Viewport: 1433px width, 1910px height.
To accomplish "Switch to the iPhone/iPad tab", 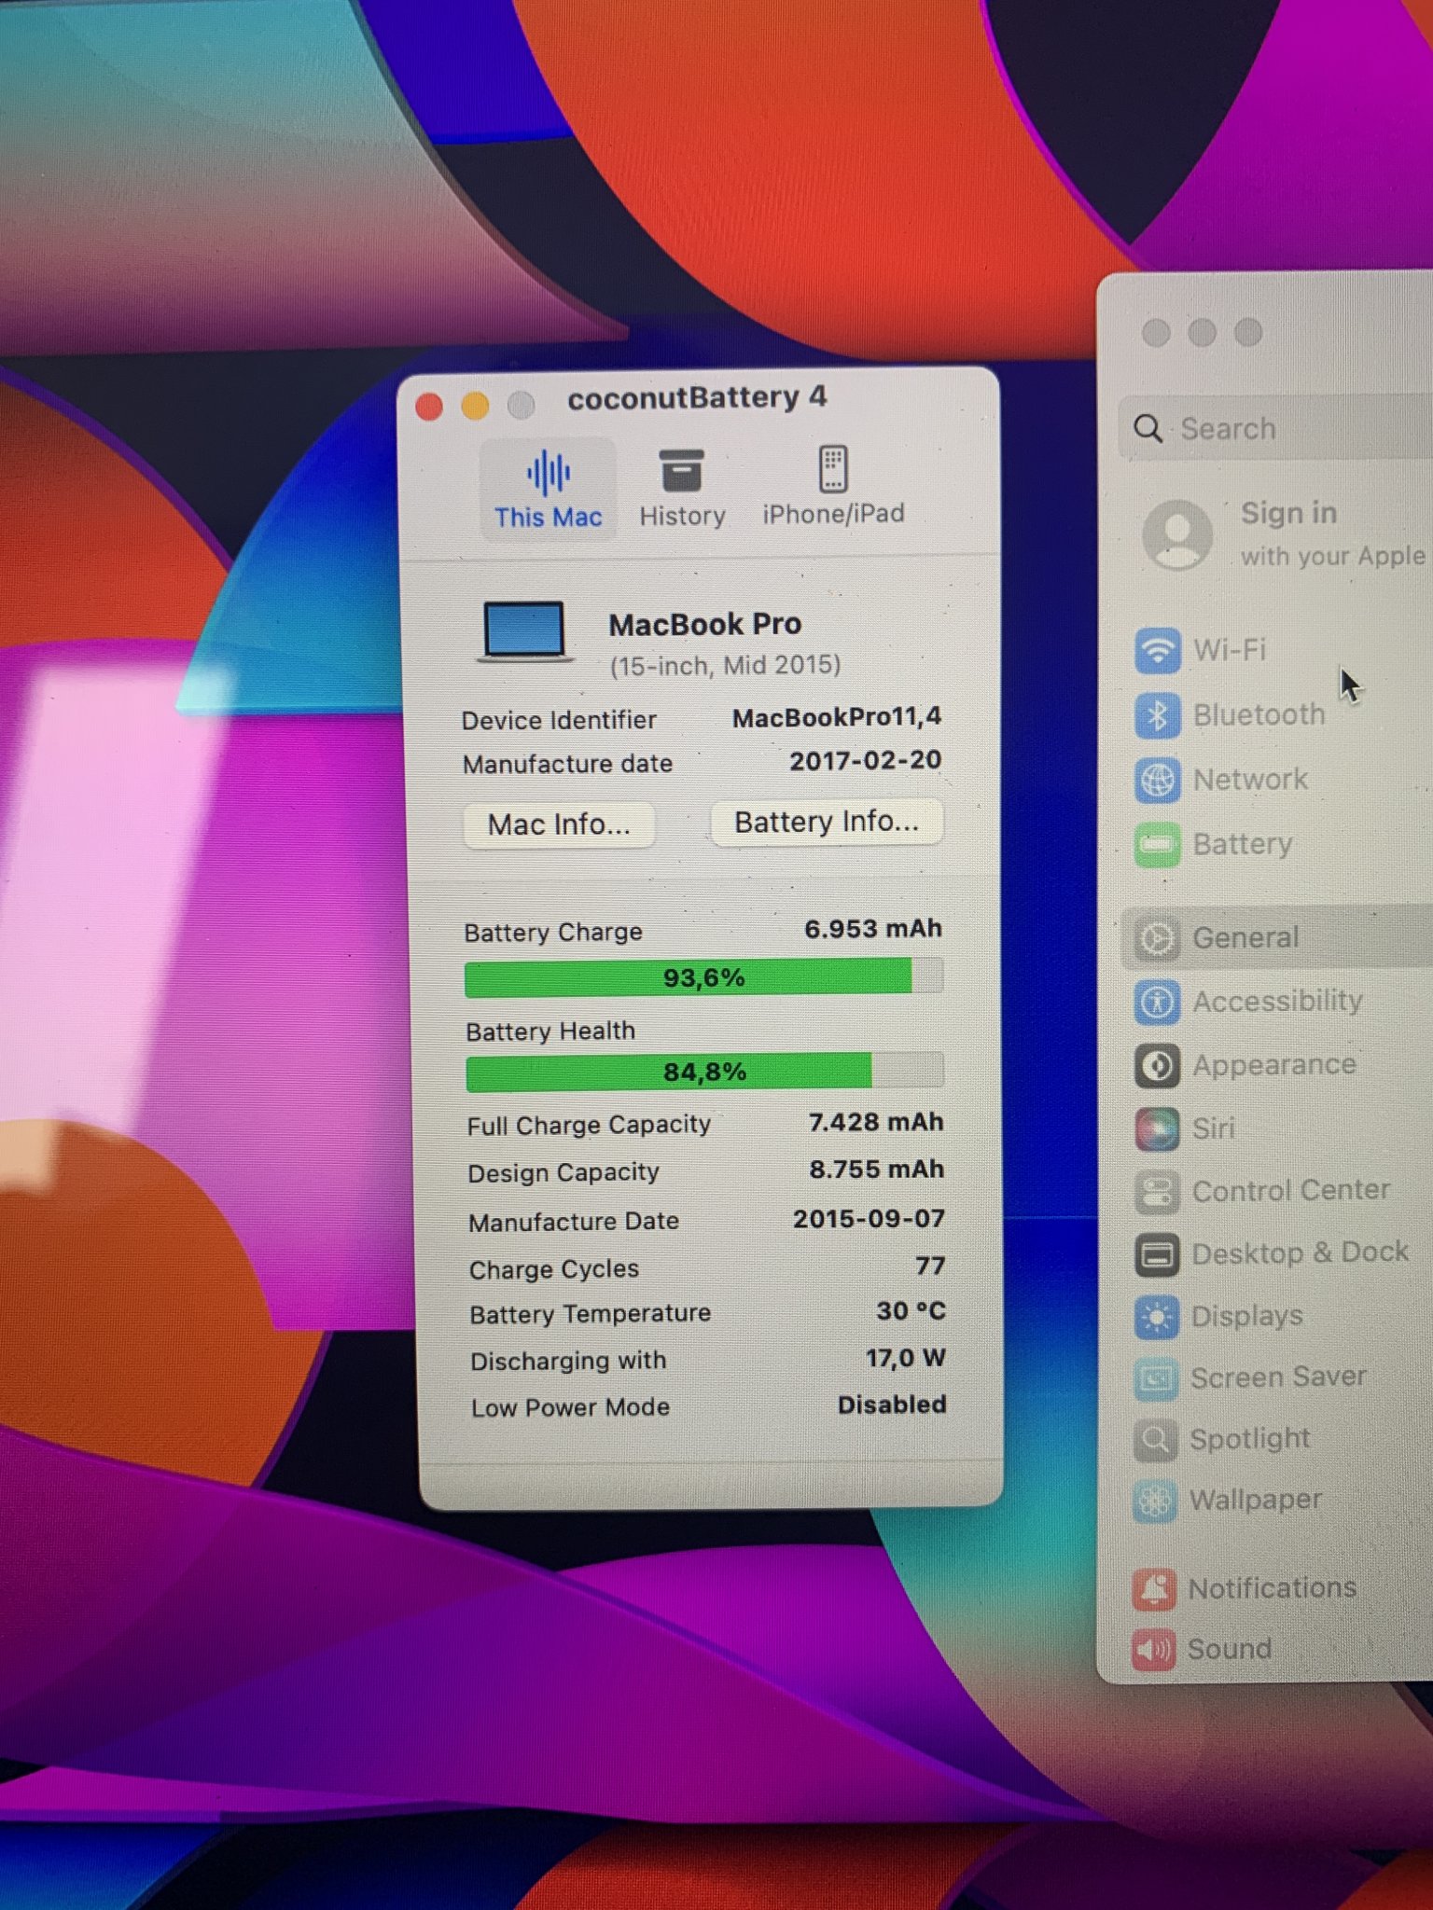I will pyautogui.click(x=833, y=488).
